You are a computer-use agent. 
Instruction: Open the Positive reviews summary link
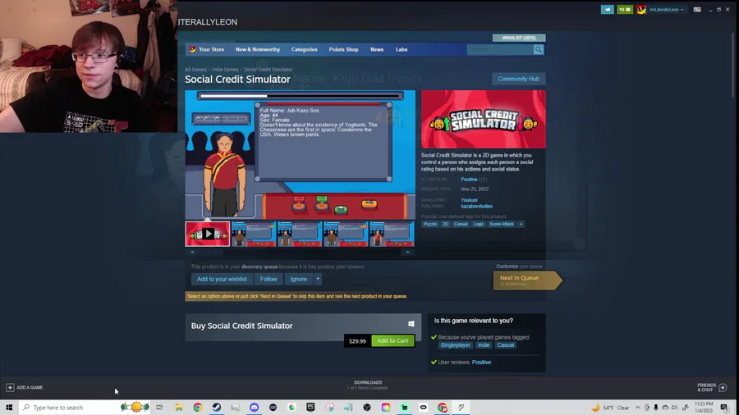469,180
